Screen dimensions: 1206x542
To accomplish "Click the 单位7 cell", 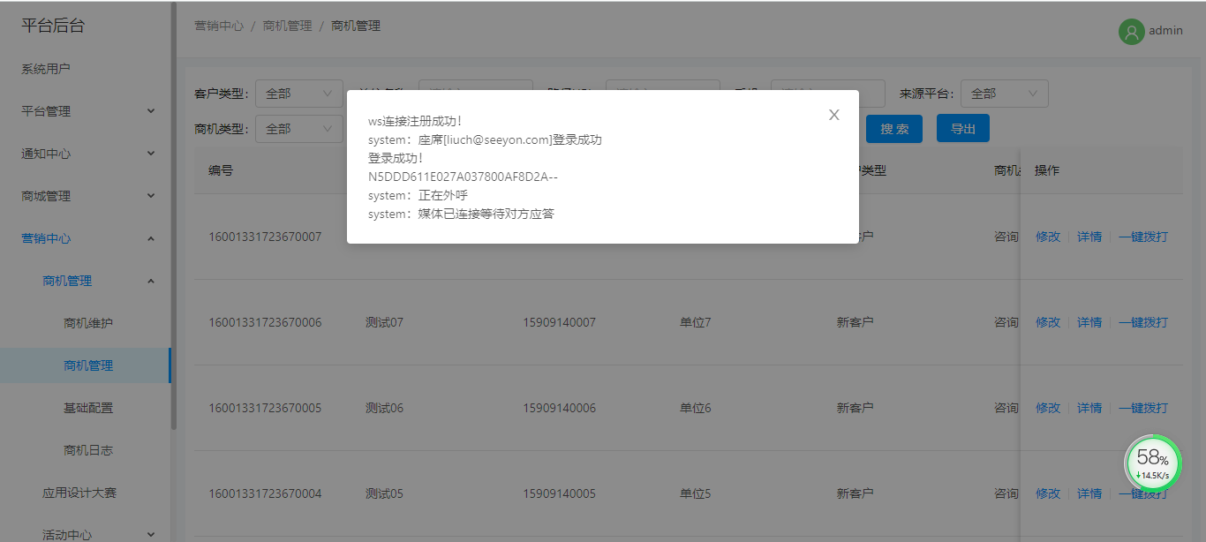I will 695,322.
